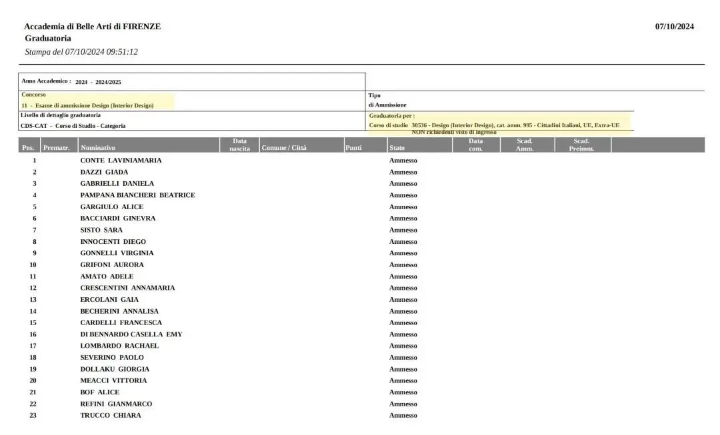Click 'Ammesso' status for TRUCCO CHIARA
Screen dimensions: 720x435
tap(403, 416)
